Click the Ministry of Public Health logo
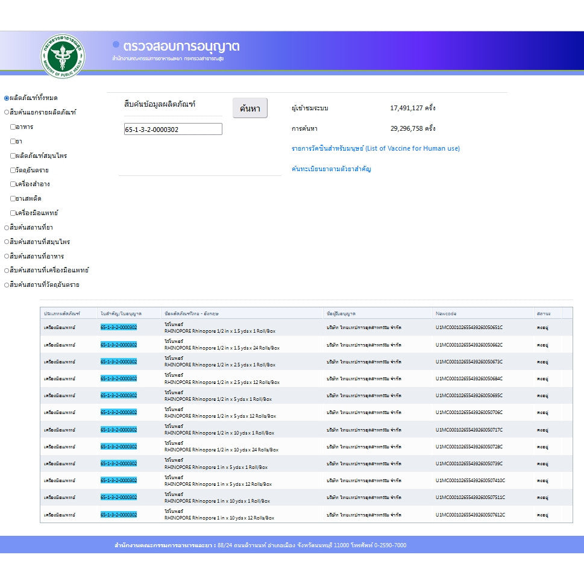The height and width of the screenshot is (584, 584). [x=63, y=55]
